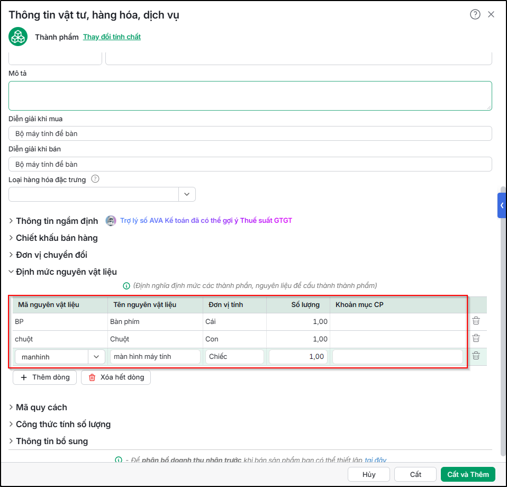Expand the Mã quy cách section

(x=38, y=408)
